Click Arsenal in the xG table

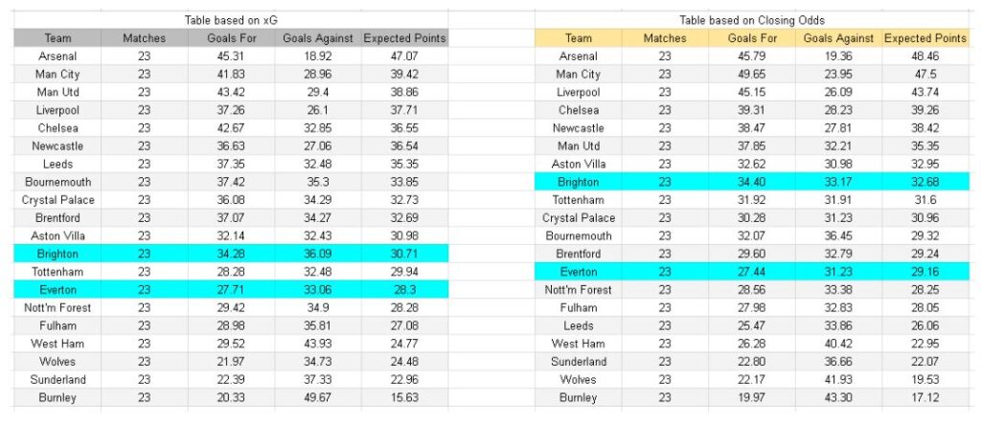click(x=57, y=56)
